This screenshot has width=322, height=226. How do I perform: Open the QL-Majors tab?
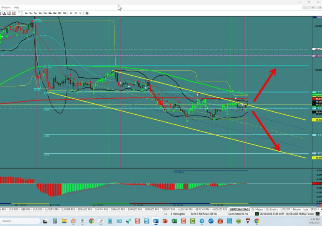tap(257, 209)
